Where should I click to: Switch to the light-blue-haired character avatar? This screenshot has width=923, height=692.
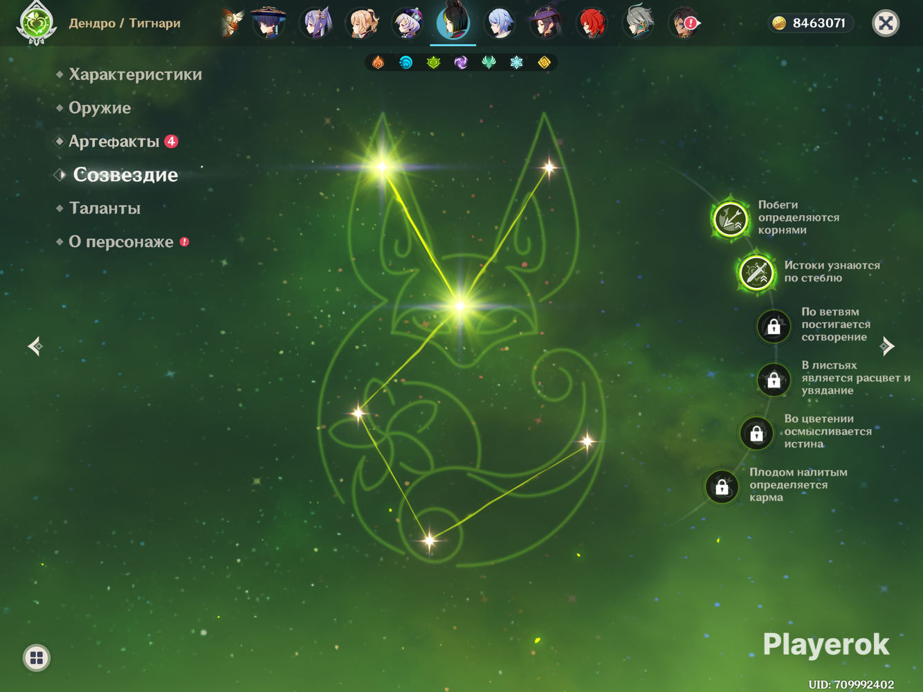point(500,23)
